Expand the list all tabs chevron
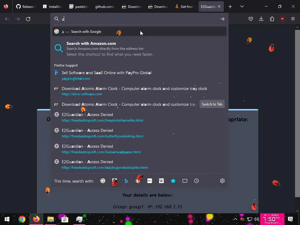Image resolution: width=300 pixels, height=225 pixels. pyautogui.click(x=242, y=6)
